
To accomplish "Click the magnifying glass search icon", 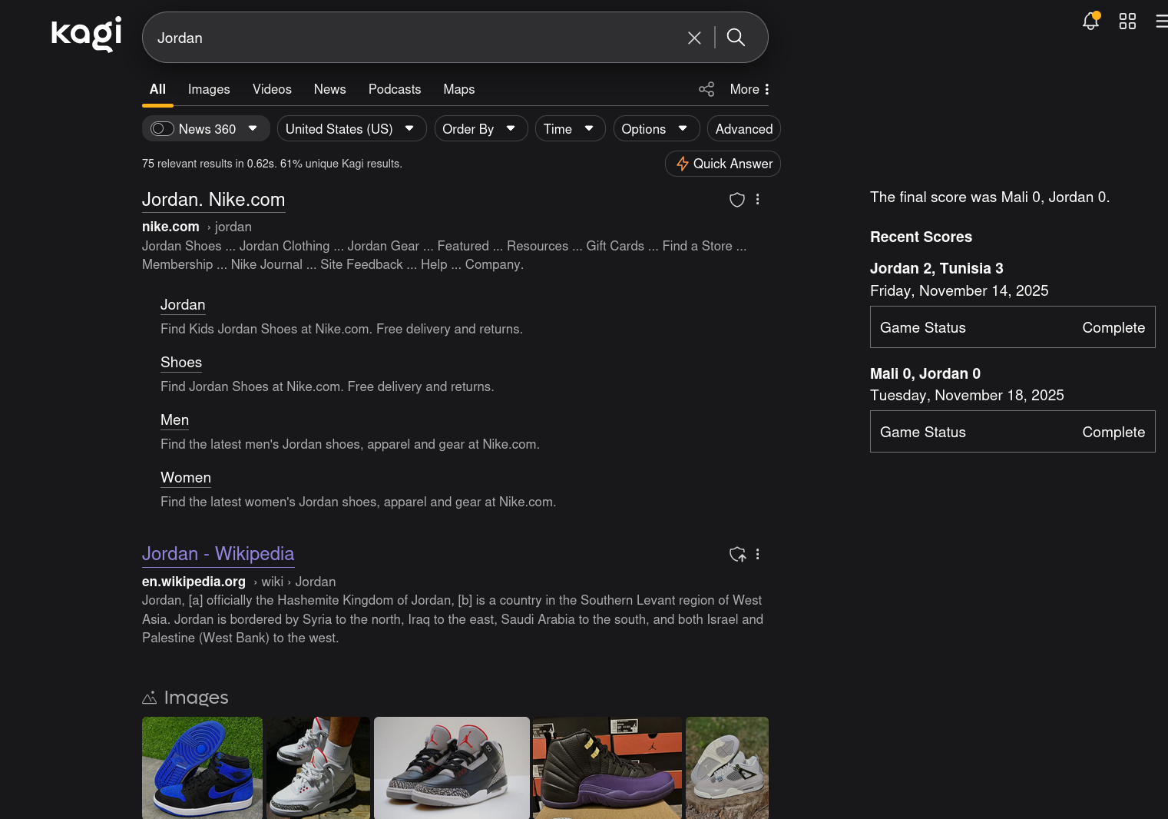I will click(x=736, y=38).
